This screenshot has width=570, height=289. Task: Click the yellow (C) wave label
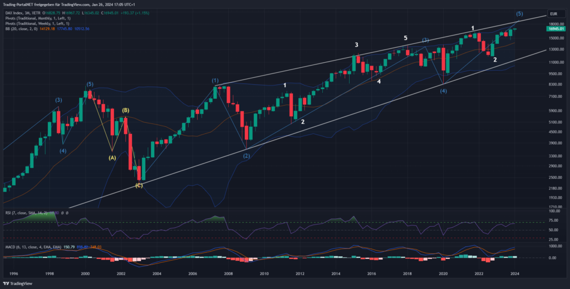(x=139, y=185)
